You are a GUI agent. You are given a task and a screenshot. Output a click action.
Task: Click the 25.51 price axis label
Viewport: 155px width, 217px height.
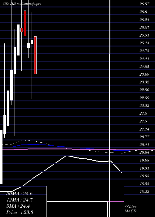click(x=144, y=35)
